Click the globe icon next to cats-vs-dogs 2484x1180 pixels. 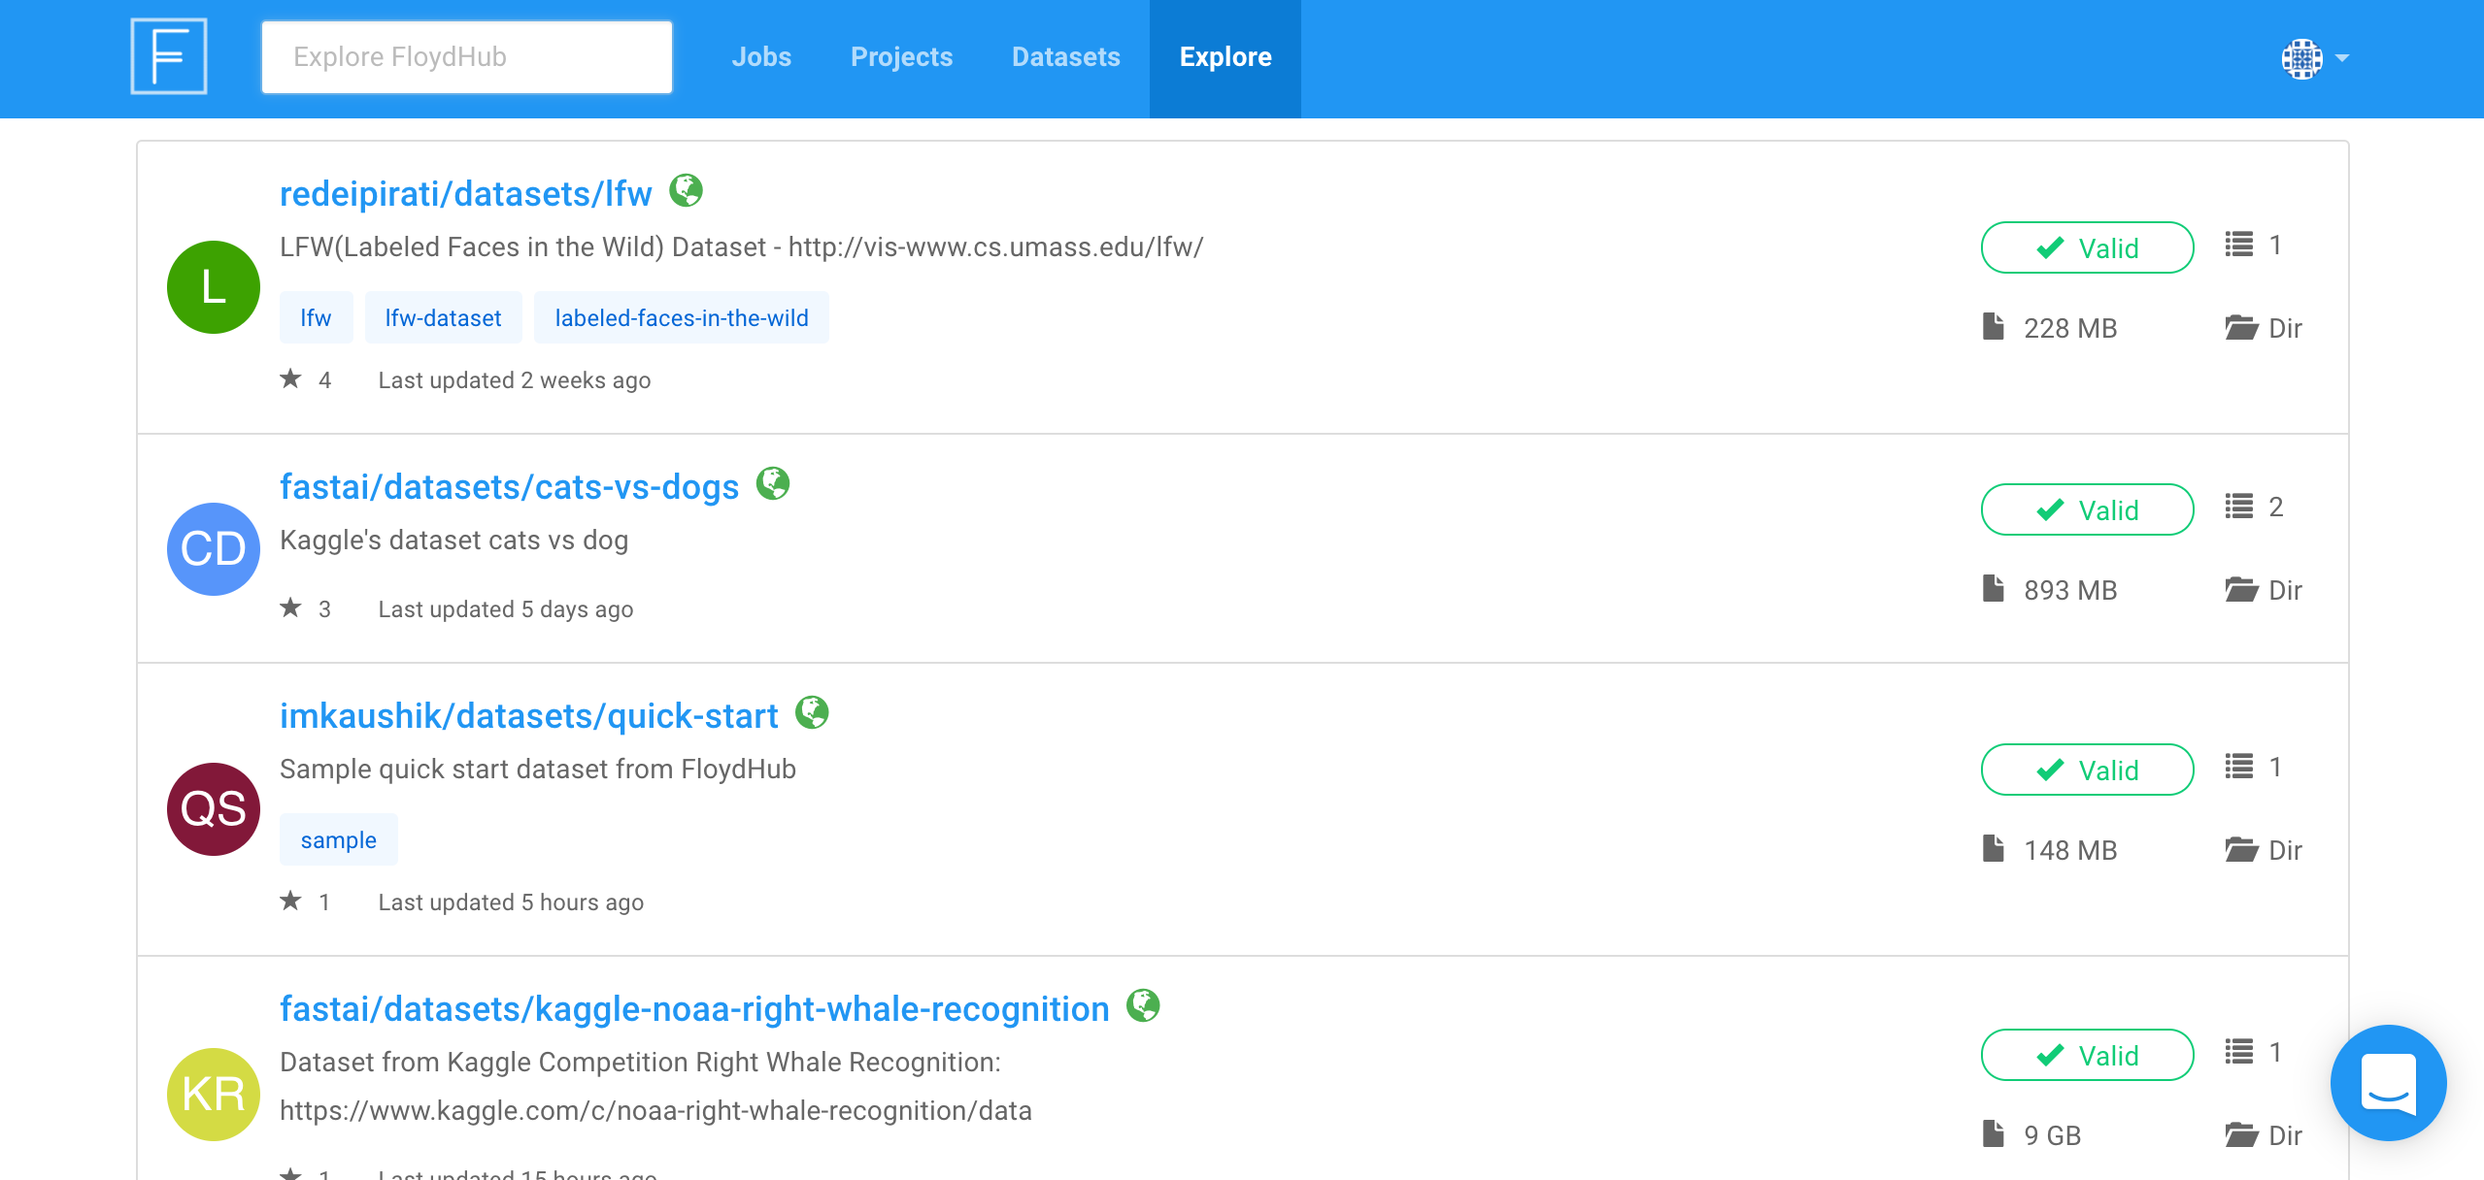coord(773,483)
